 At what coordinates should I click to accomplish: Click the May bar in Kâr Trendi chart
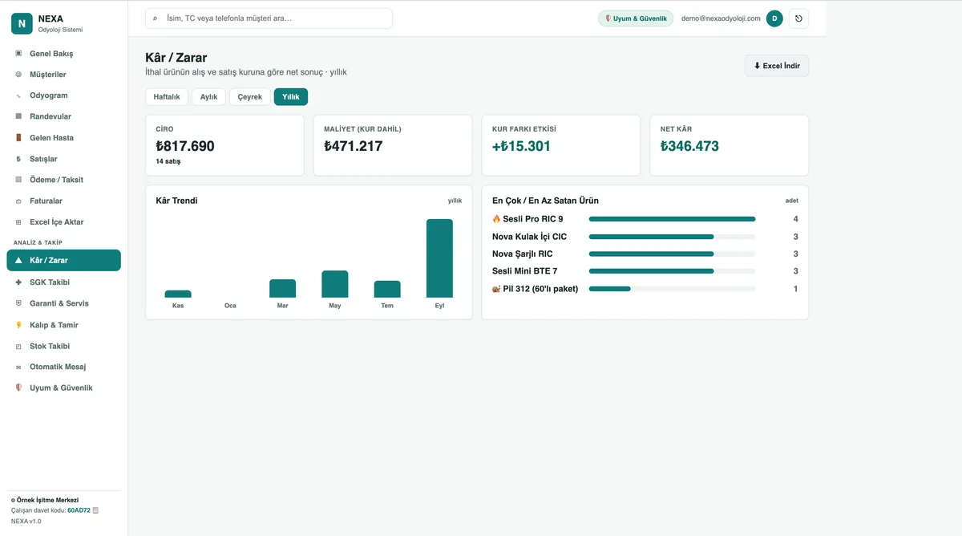(x=335, y=284)
